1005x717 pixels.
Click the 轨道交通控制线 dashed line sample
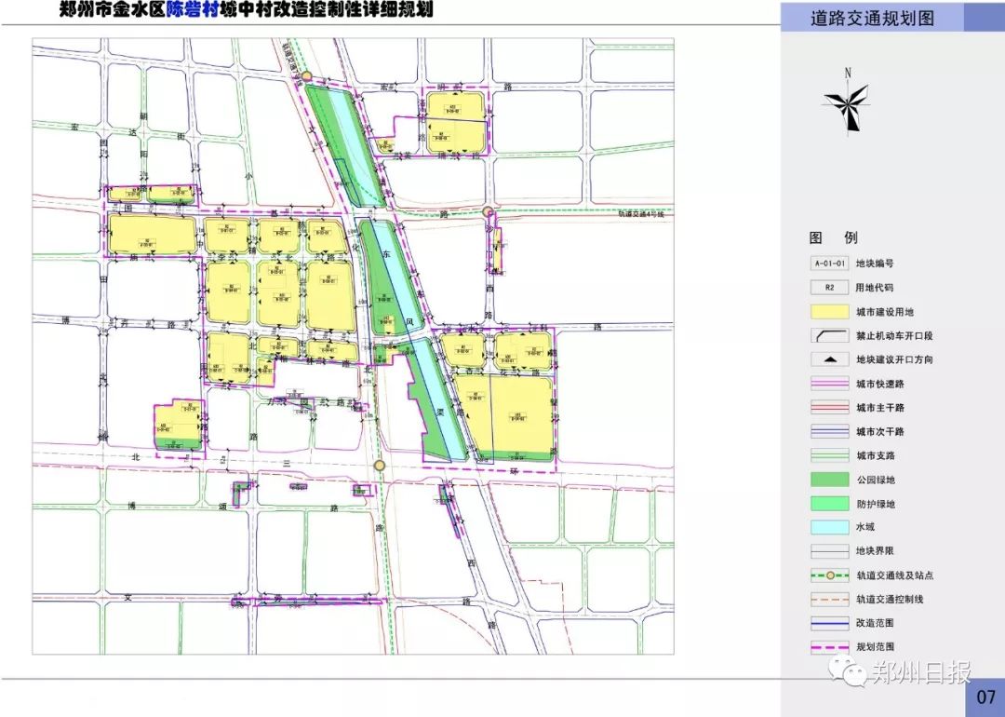[x=830, y=599]
